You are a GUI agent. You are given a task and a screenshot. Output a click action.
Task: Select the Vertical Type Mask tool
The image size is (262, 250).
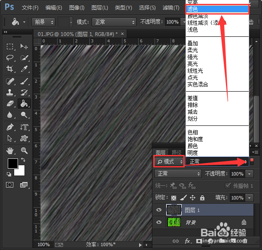coord(24,127)
